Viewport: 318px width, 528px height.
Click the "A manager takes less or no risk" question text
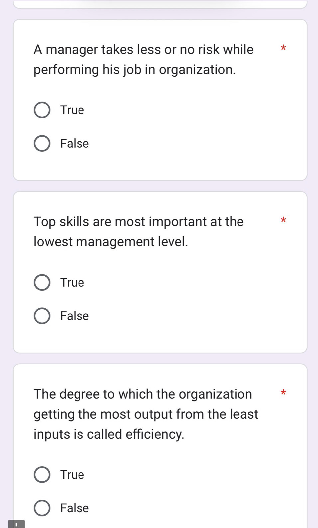click(x=143, y=50)
